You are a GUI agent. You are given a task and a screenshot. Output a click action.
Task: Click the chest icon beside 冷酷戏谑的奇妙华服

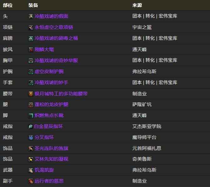pos(31,61)
